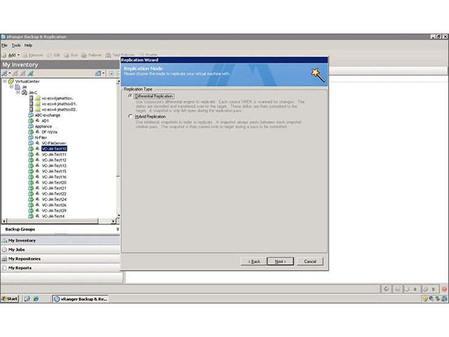Switch to My Inventory pane

(60, 241)
